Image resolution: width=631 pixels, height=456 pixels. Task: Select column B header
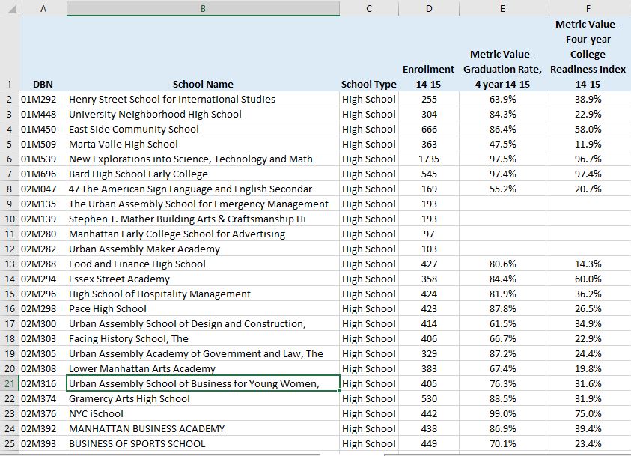pos(204,8)
